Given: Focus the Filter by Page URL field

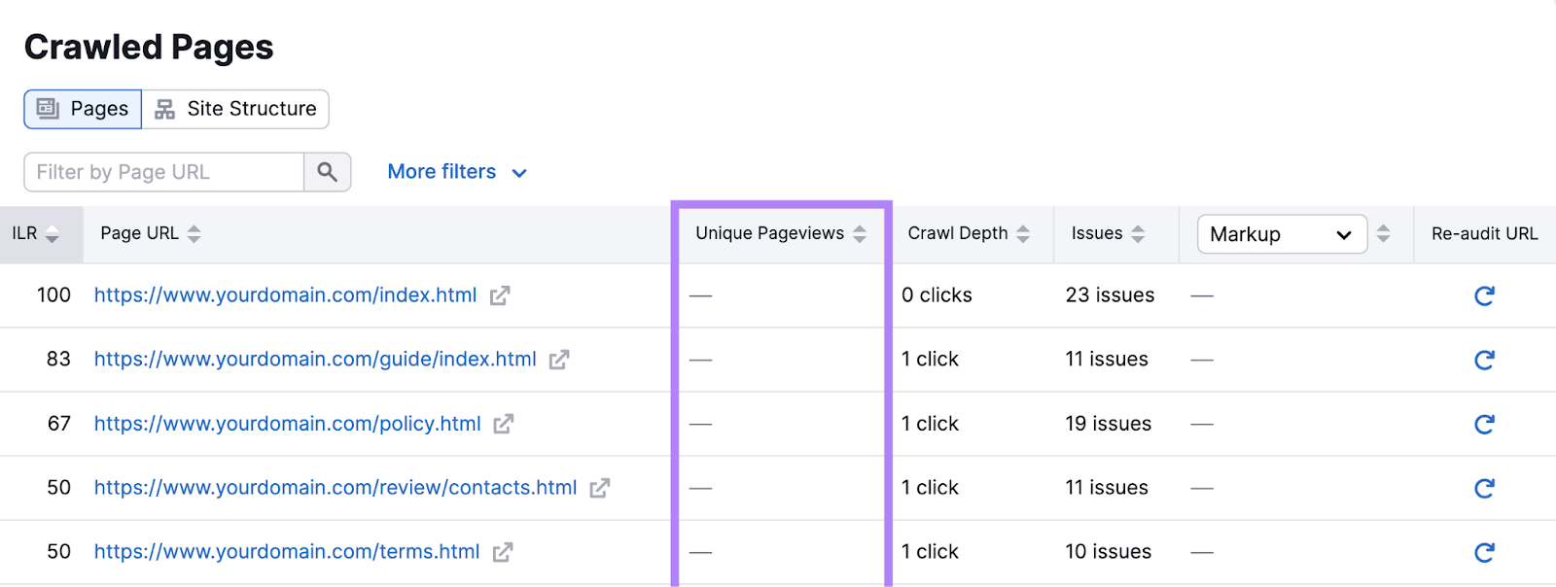Looking at the screenshot, I should (163, 172).
